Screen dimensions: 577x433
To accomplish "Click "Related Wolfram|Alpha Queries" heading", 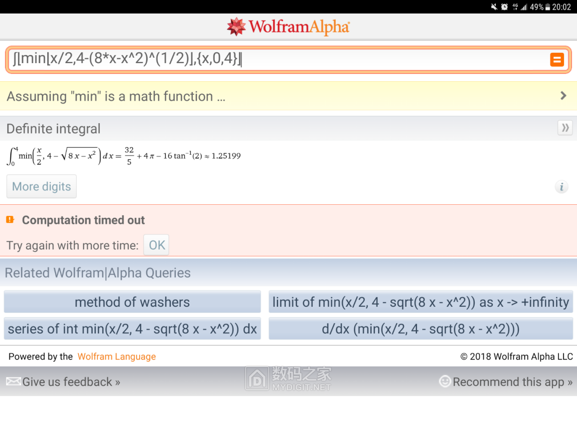I will pyautogui.click(x=98, y=273).
